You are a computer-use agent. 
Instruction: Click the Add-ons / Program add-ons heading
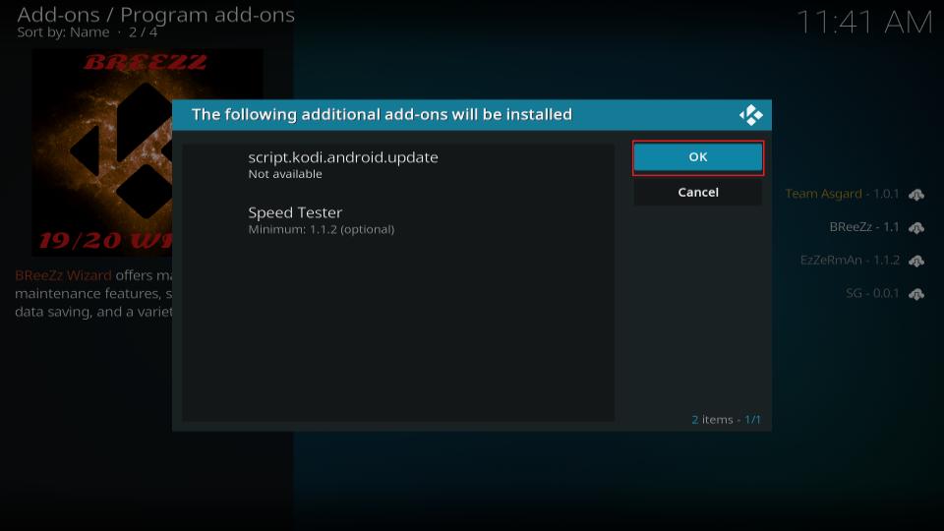[156, 15]
